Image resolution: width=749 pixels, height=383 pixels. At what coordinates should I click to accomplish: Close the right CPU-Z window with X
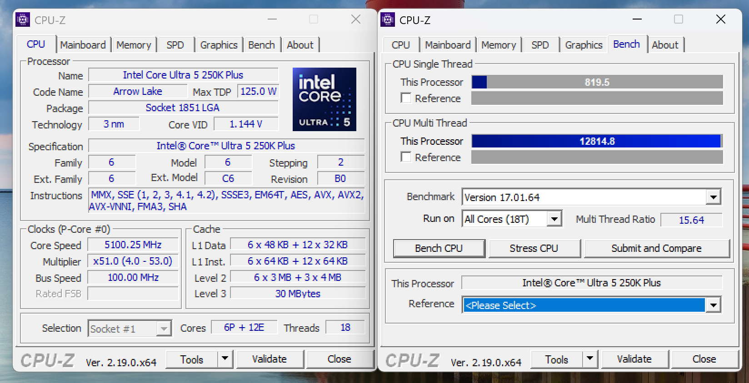[721, 19]
